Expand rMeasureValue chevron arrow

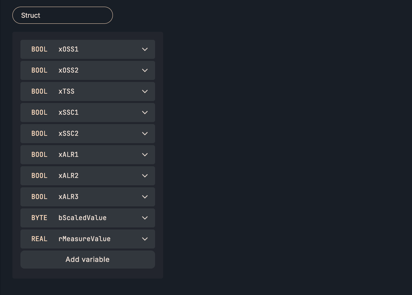coord(145,239)
